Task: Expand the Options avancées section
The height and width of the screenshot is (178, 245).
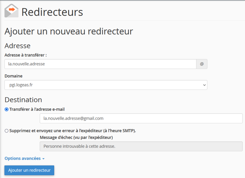Action: (23, 158)
